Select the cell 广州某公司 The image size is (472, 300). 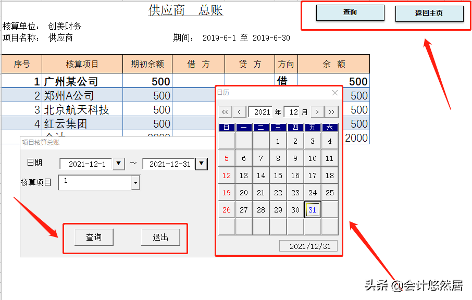coord(82,81)
